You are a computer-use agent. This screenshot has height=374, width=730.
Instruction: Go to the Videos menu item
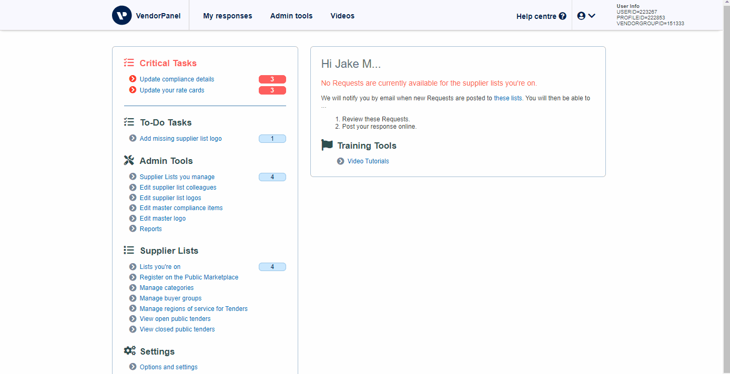coord(342,16)
